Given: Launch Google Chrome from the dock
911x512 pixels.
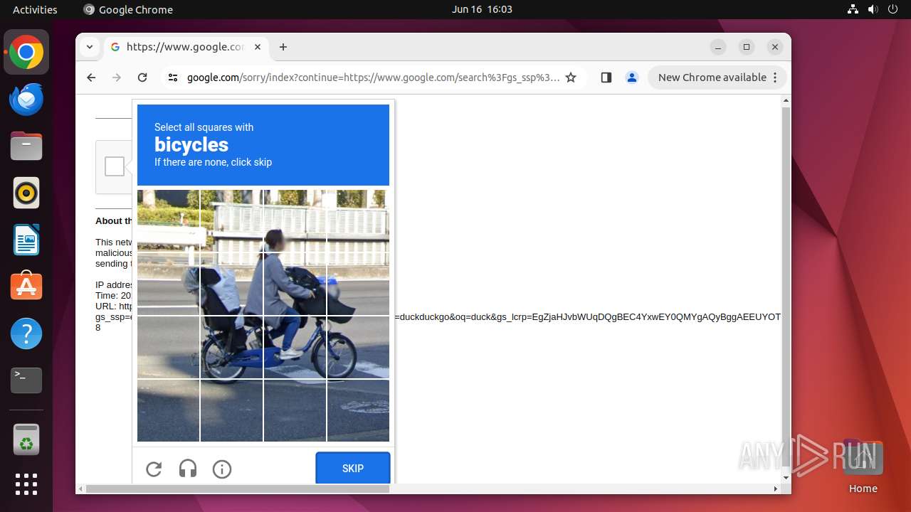Looking at the screenshot, I should pyautogui.click(x=26, y=53).
